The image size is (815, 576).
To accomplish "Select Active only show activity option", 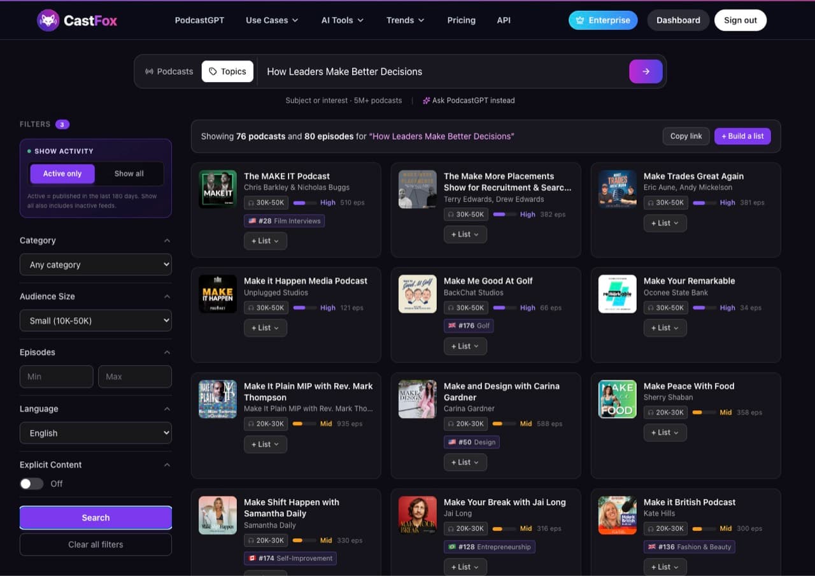I will point(62,173).
